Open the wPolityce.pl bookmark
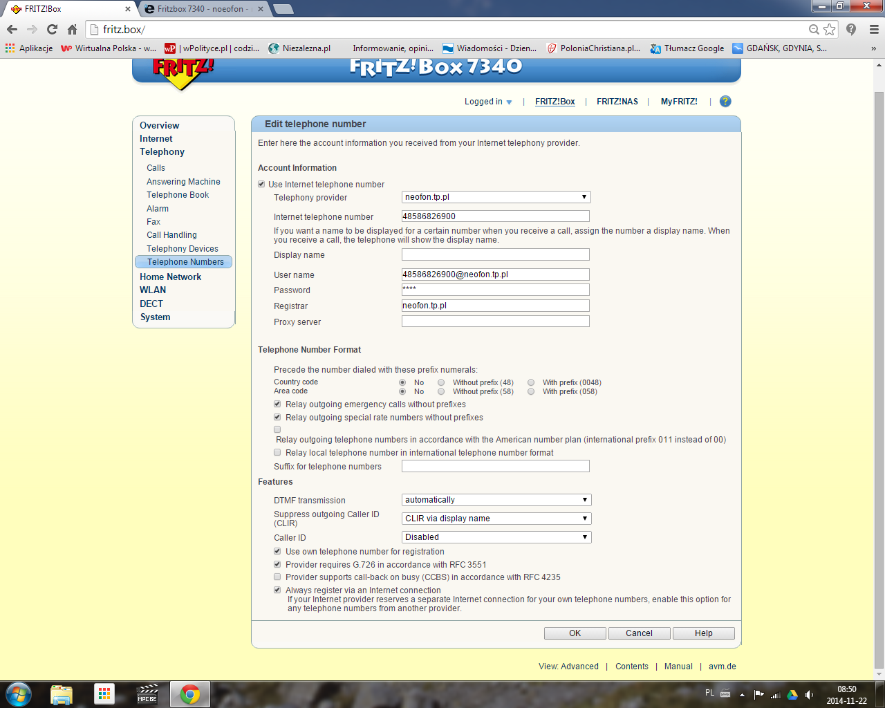The height and width of the screenshot is (708, 885). pos(212,48)
